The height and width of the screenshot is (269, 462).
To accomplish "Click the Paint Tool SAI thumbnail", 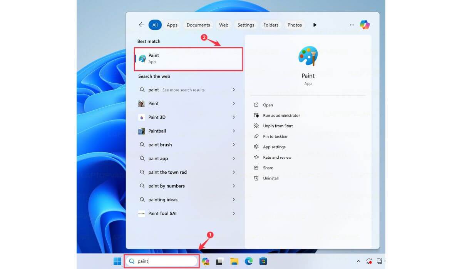I will (142, 214).
